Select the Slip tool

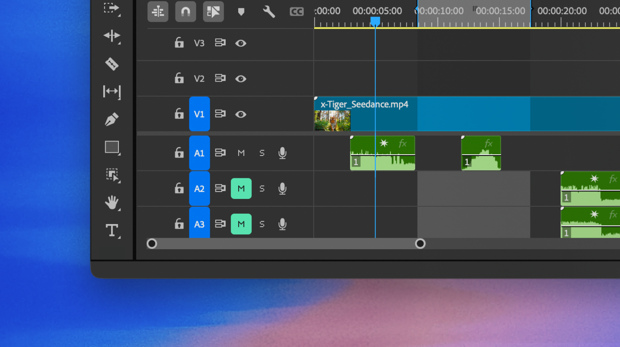[x=112, y=91]
